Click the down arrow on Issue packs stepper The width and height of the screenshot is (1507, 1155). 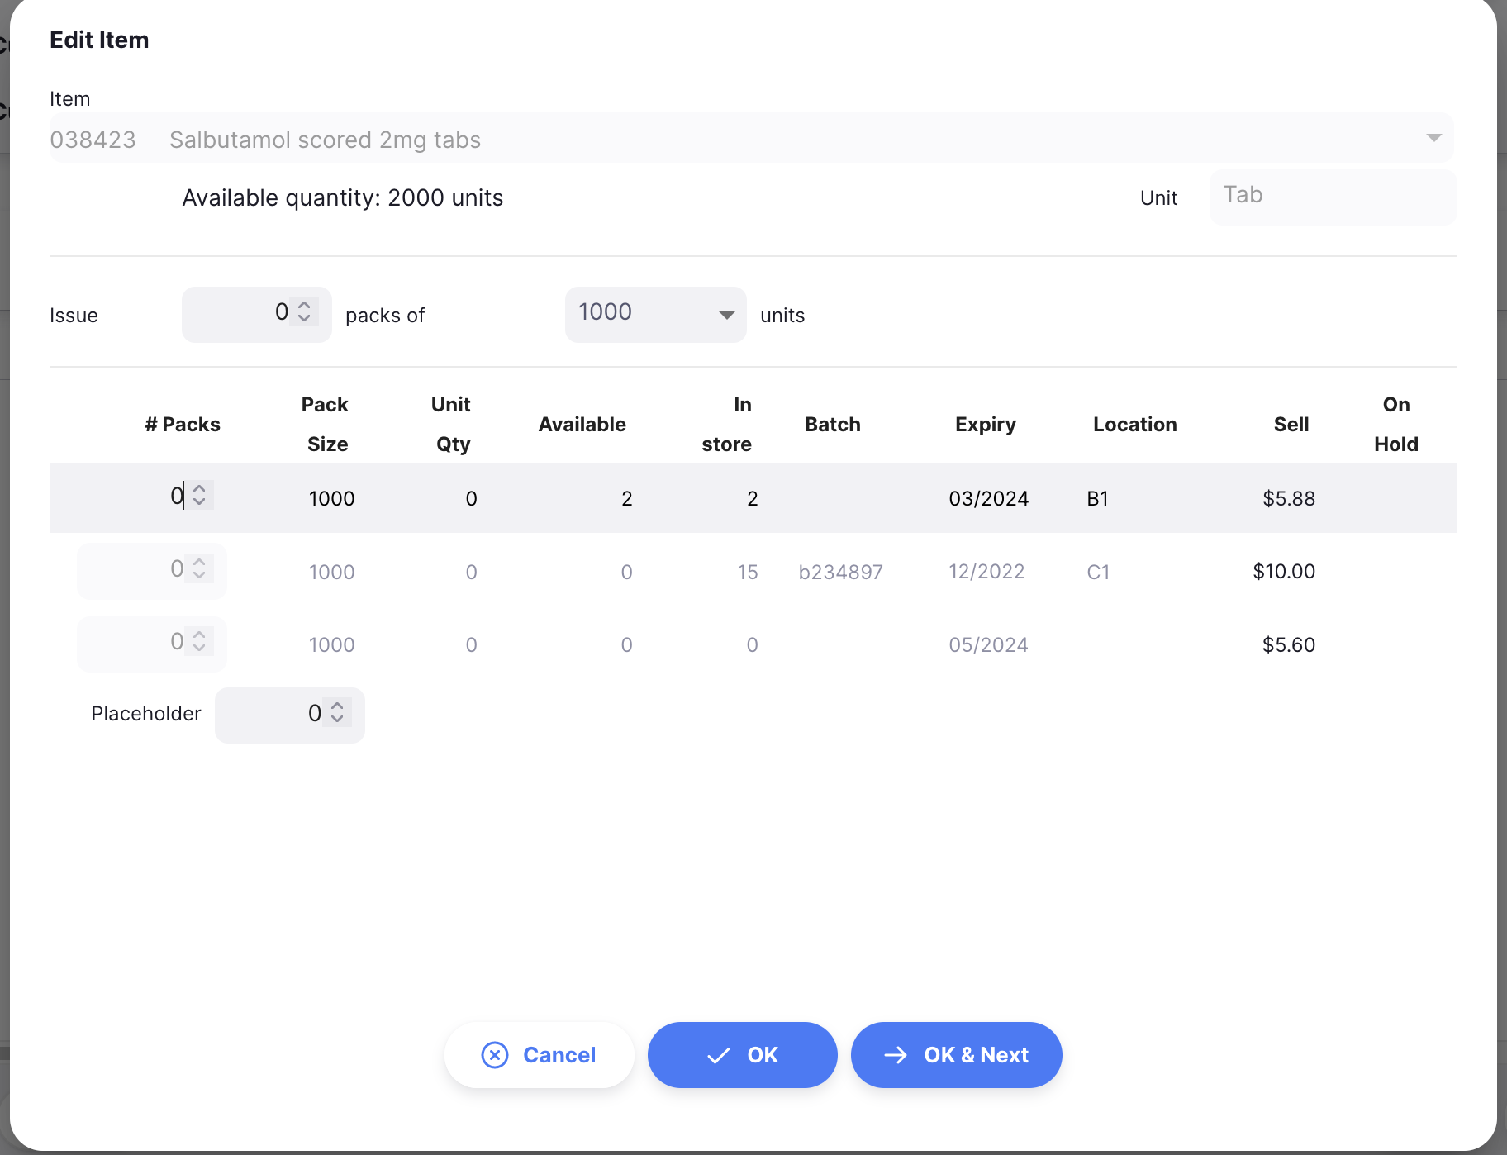pos(303,321)
